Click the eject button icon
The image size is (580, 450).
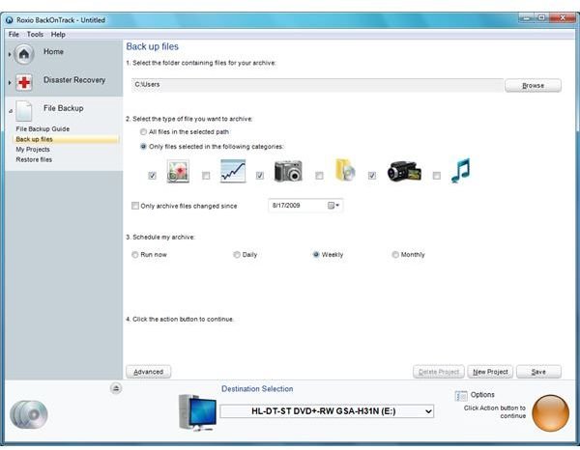click(x=116, y=388)
